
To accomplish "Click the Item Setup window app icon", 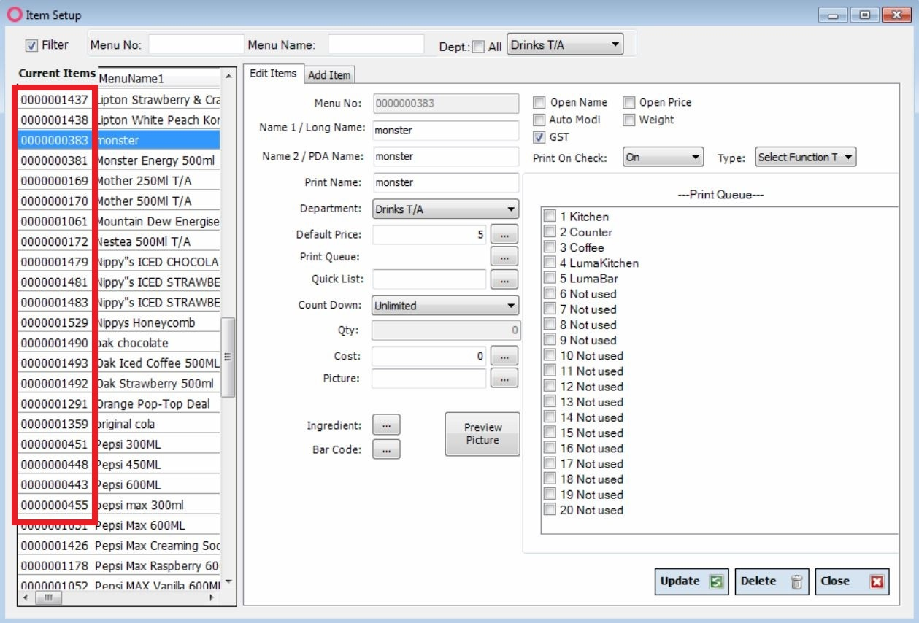I will (15, 15).
